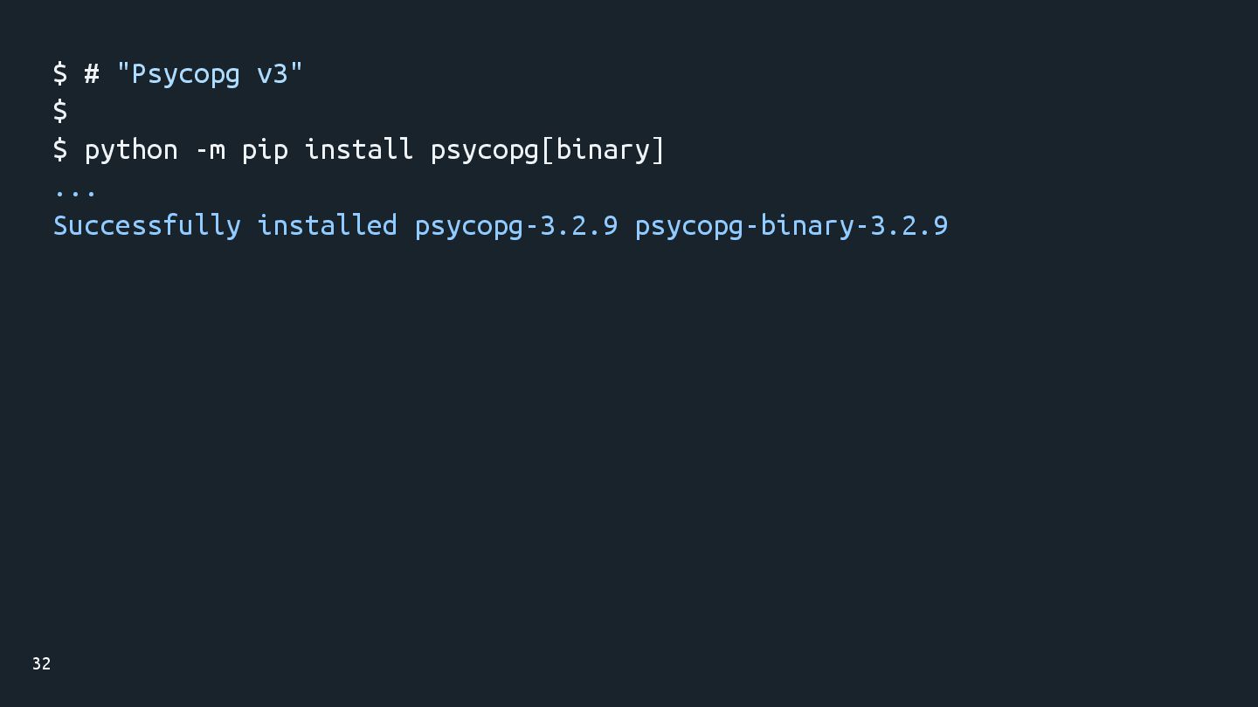
Task: Select the v3 text in the comment
Action: 272,73
